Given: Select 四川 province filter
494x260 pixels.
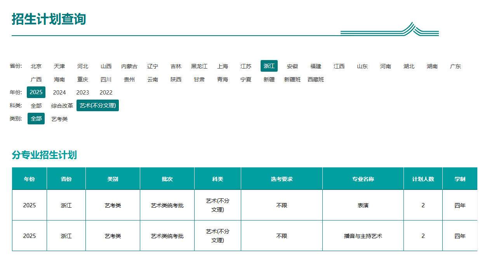Looking at the screenshot, I should point(106,79).
